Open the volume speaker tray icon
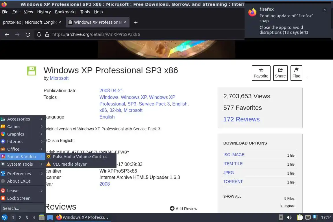The width and height of the screenshot is (333, 222). (x=289, y=217)
